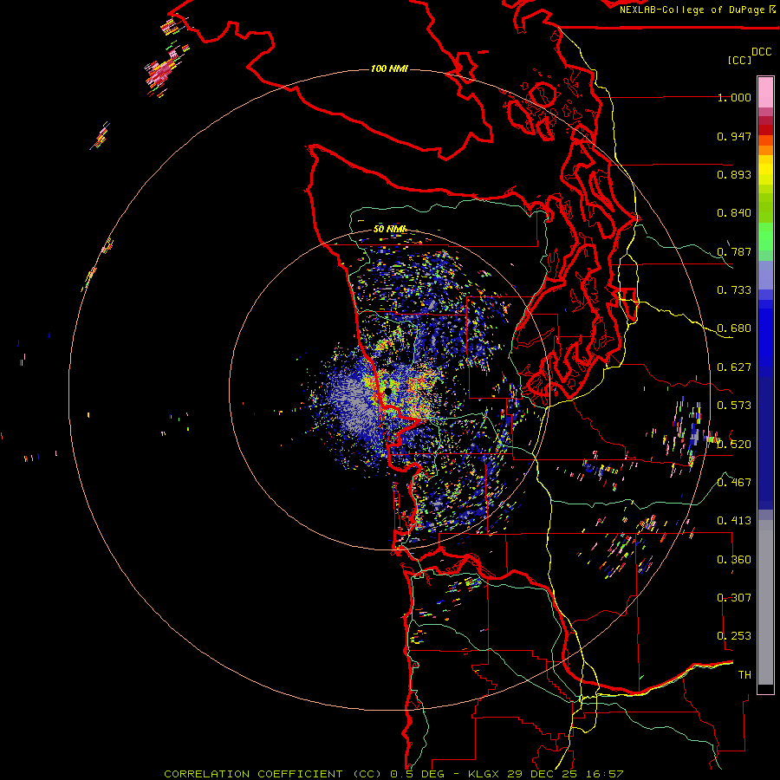The height and width of the screenshot is (780, 780).
Task: Click the gray lower segment of color bar
Action: point(765,602)
